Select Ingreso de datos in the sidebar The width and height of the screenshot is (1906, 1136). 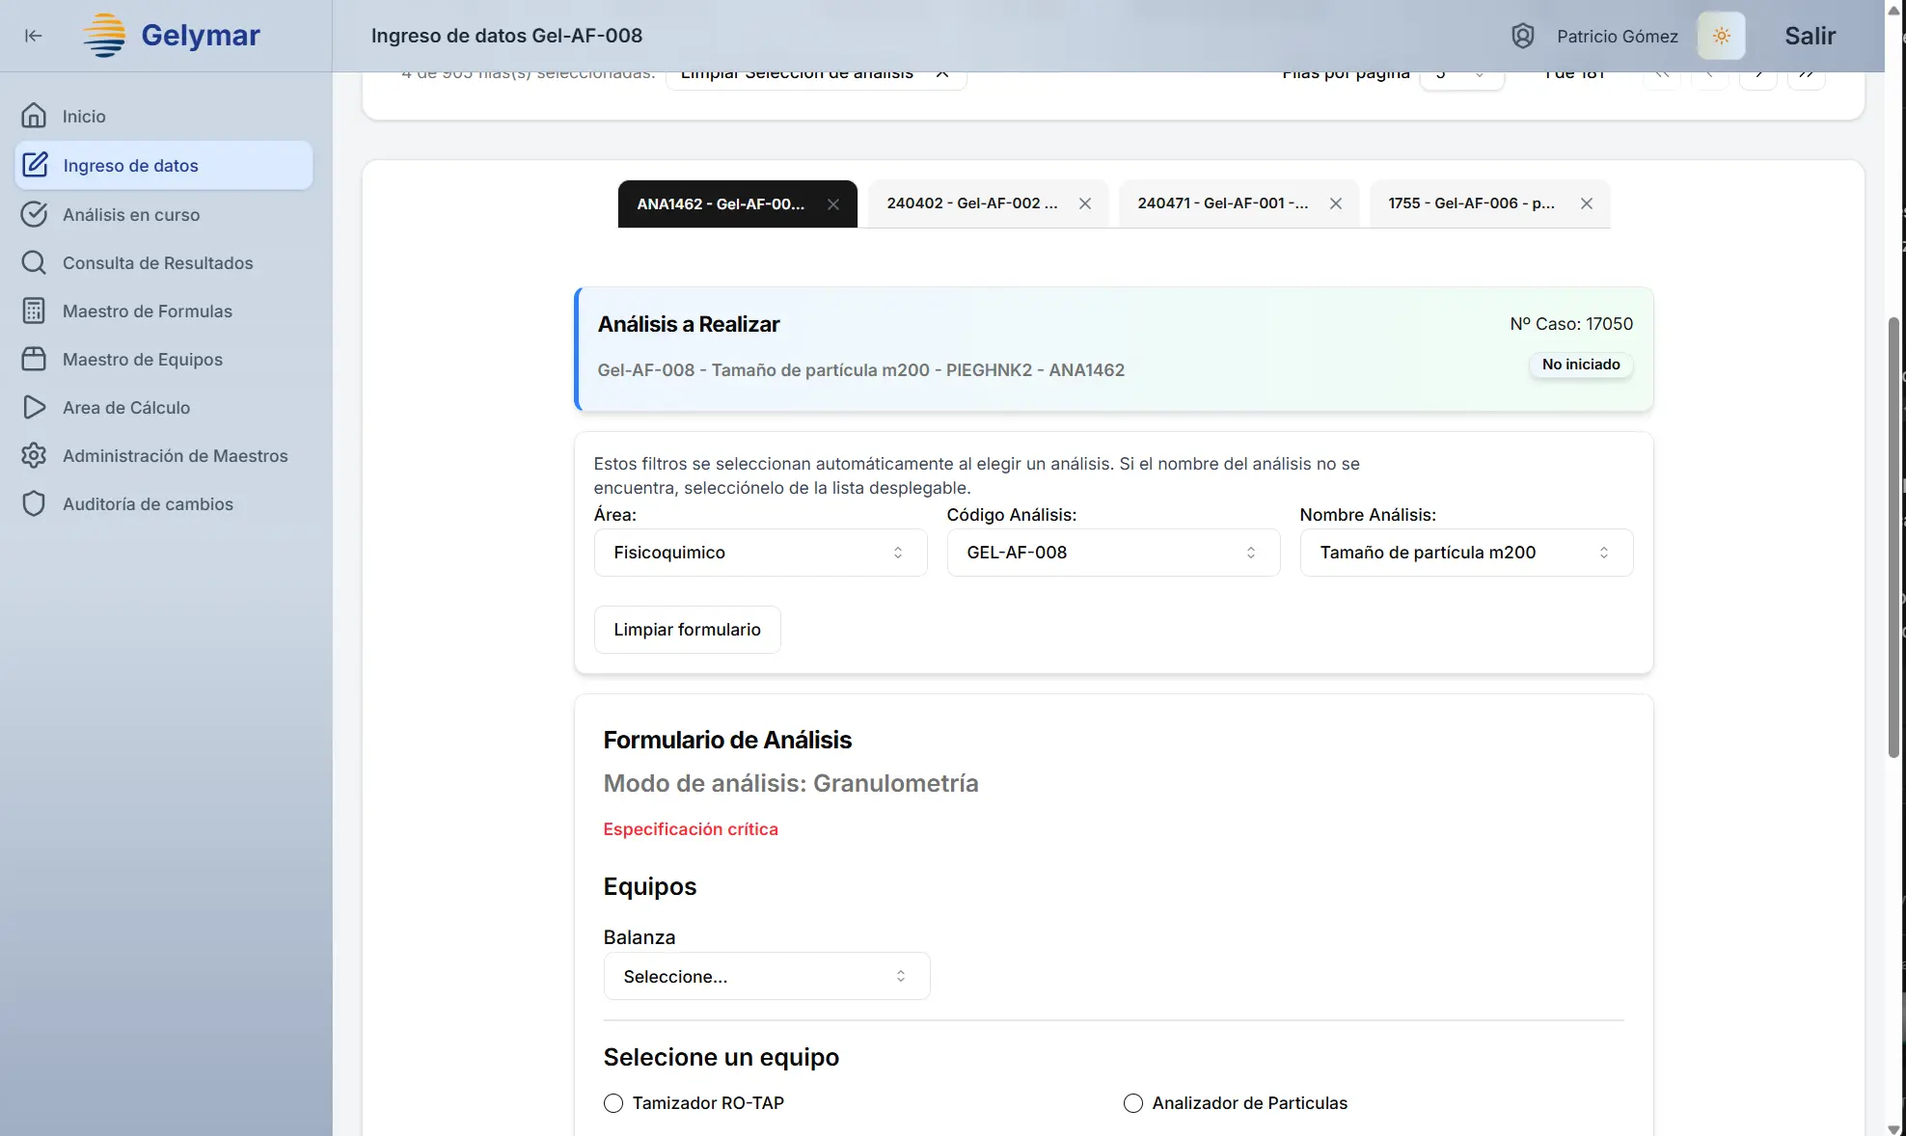coord(129,165)
